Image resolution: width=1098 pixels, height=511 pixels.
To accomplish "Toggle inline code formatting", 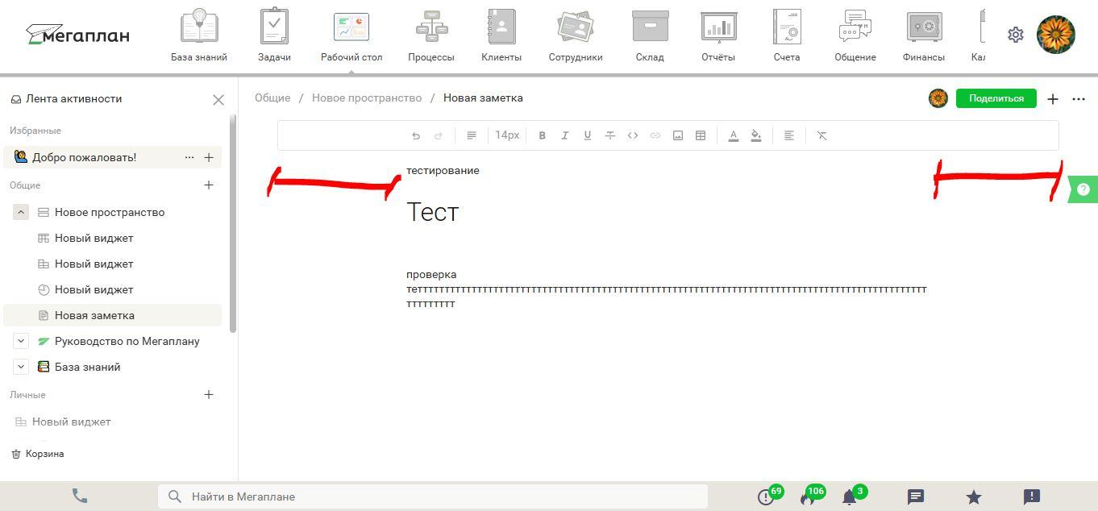I will coord(633,135).
